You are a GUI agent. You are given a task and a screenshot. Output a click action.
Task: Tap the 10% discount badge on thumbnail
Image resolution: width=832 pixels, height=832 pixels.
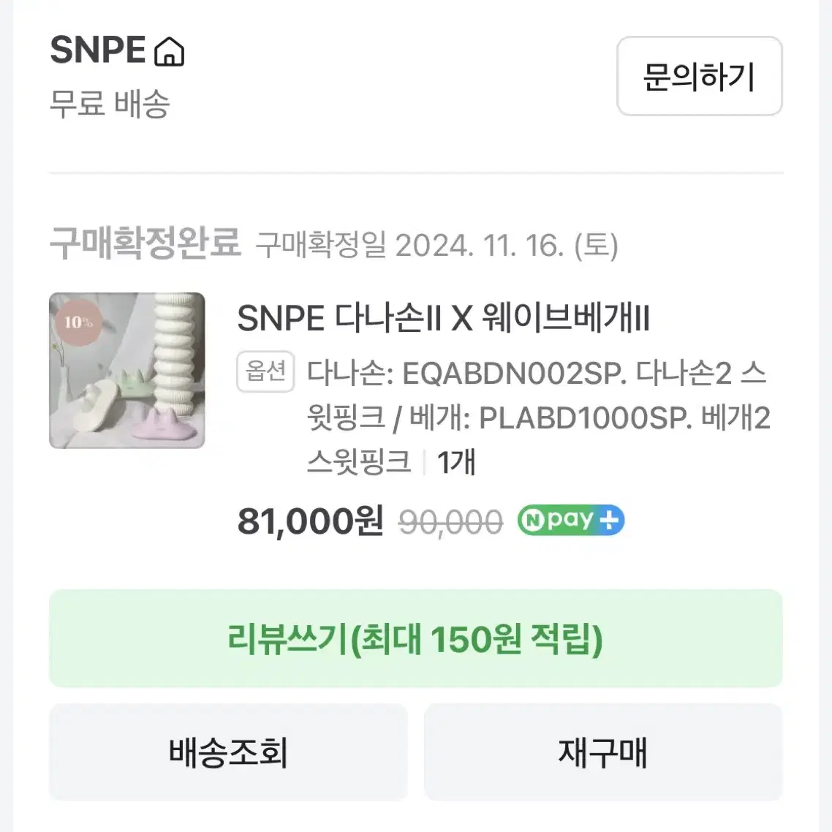coord(78,322)
